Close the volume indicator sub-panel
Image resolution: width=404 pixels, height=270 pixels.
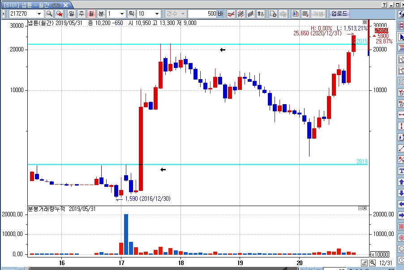coord(365,208)
